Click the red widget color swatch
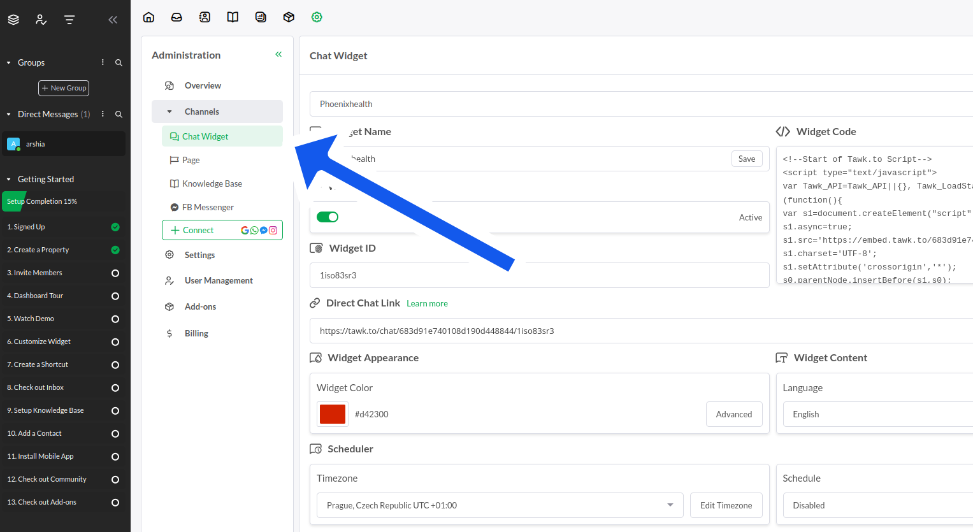 (333, 414)
